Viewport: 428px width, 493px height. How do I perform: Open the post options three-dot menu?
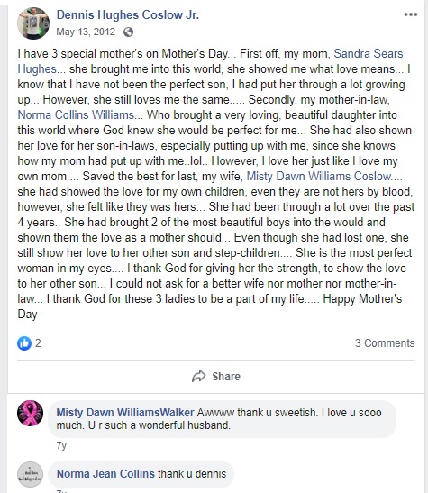[x=410, y=14]
